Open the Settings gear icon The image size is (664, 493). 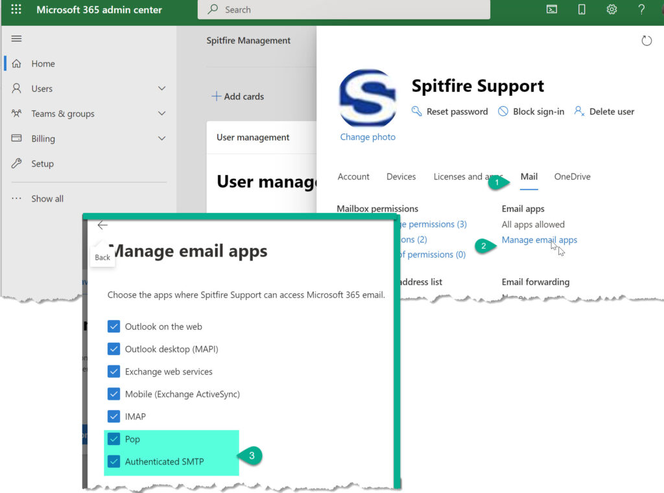point(611,9)
